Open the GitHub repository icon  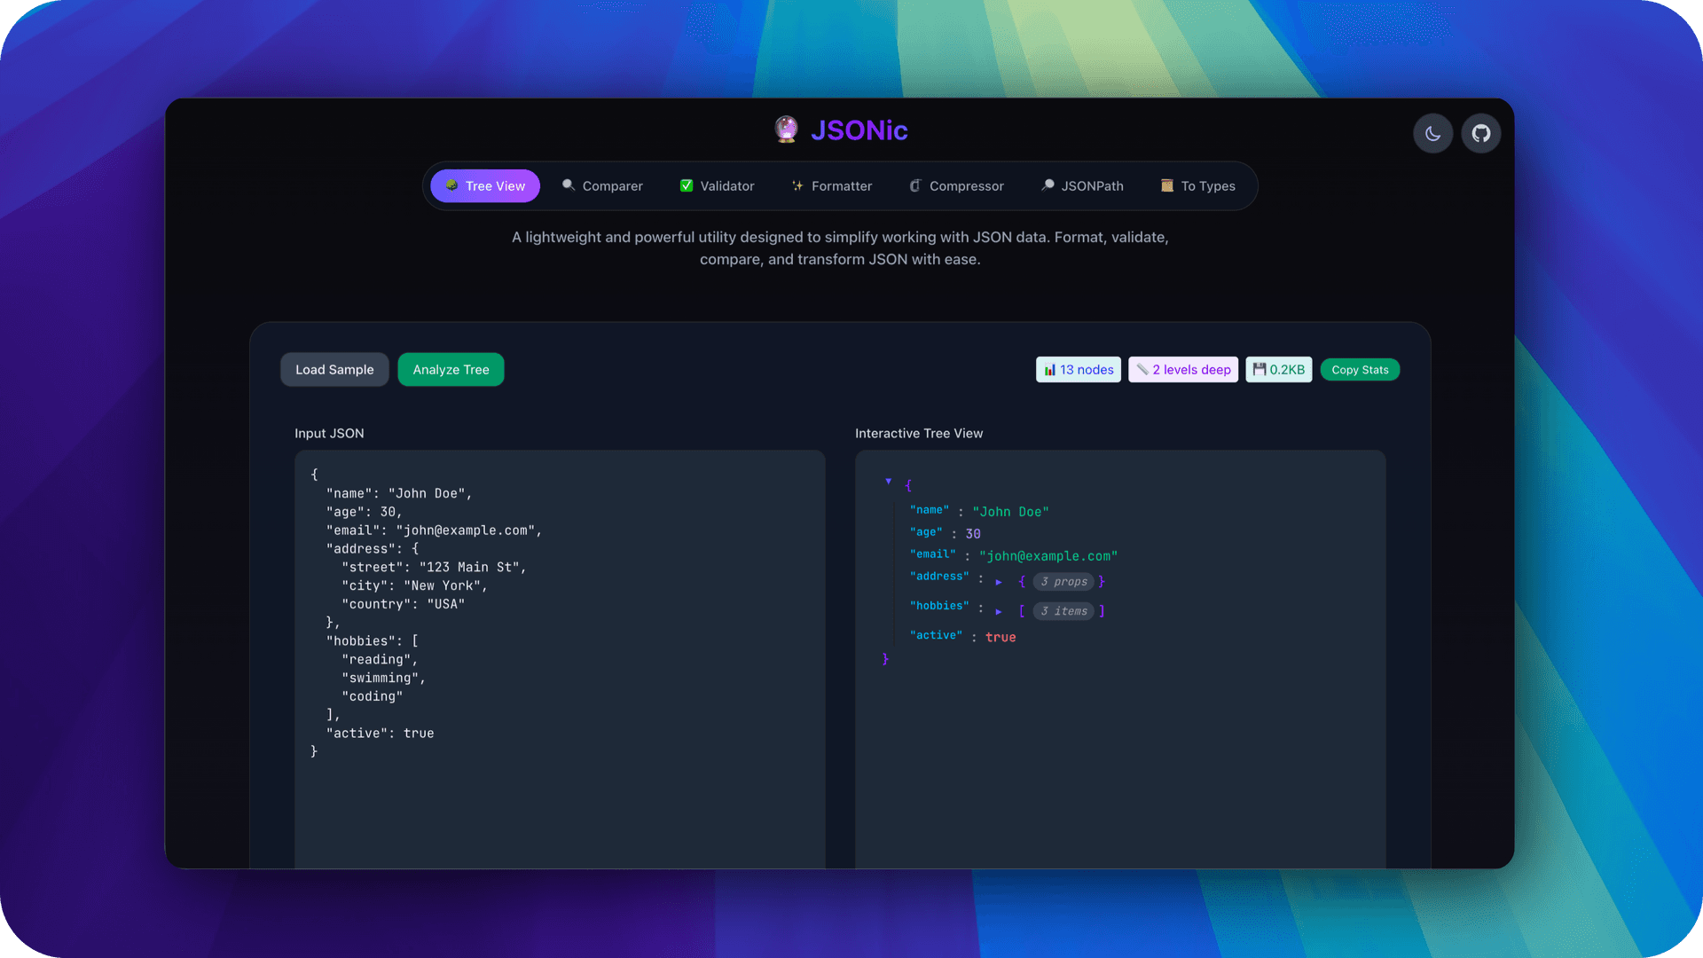(1480, 133)
